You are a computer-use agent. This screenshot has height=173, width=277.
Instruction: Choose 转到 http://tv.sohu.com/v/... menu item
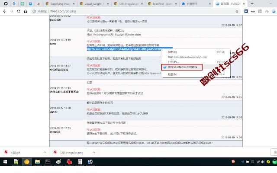[x=196, y=57]
